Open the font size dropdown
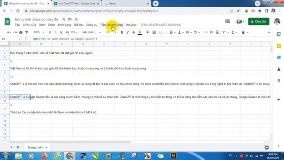This screenshot has height=160, width=284. (111, 32)
